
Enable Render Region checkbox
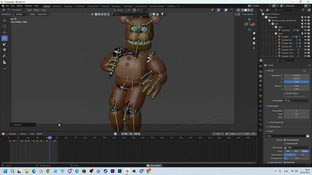tap(285, 93)
